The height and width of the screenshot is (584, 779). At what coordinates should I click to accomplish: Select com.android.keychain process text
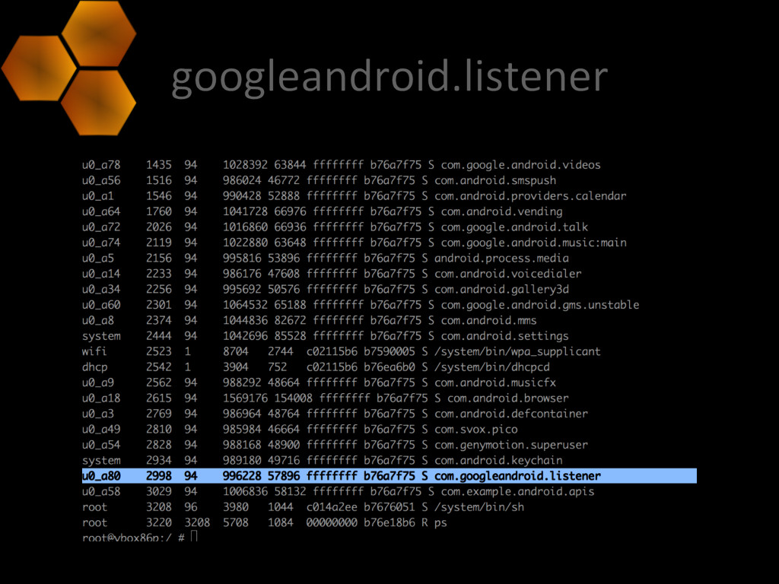click(498, 460)
